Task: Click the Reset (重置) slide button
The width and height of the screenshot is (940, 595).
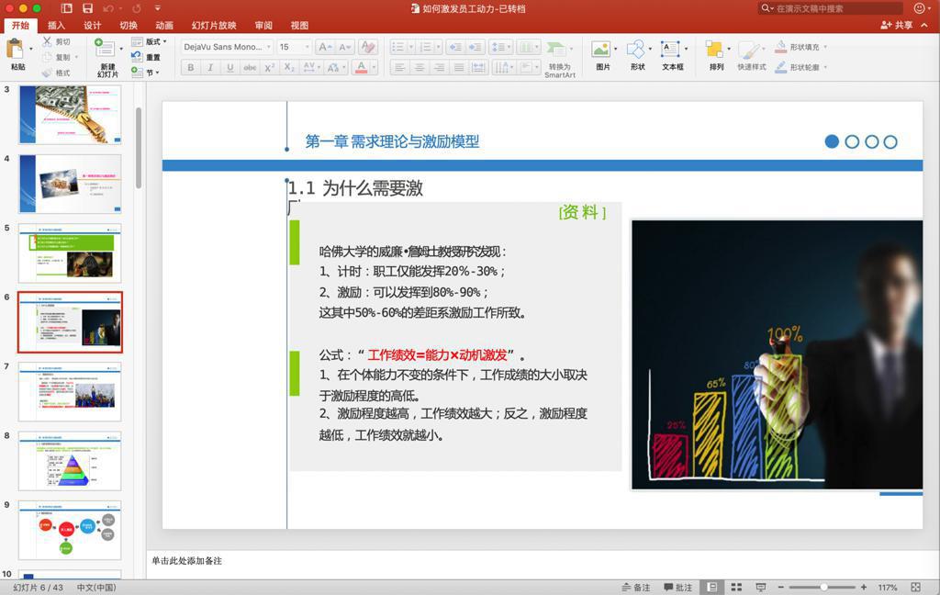Action: [146, 57]
